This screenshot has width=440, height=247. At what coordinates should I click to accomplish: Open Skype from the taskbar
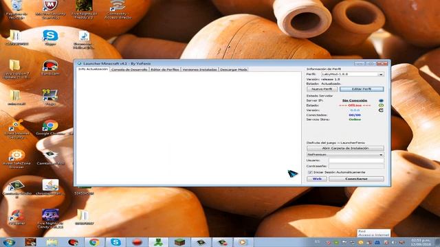coord(115,242)
